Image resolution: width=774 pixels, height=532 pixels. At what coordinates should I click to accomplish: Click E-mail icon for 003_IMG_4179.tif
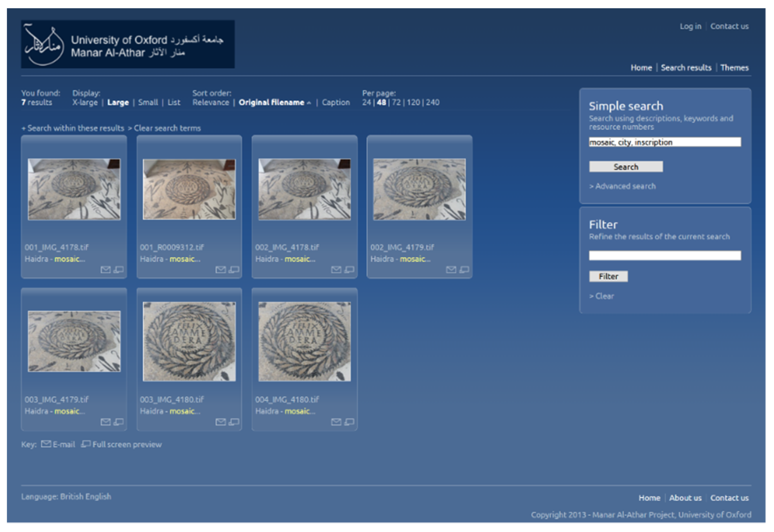point(105,422)
